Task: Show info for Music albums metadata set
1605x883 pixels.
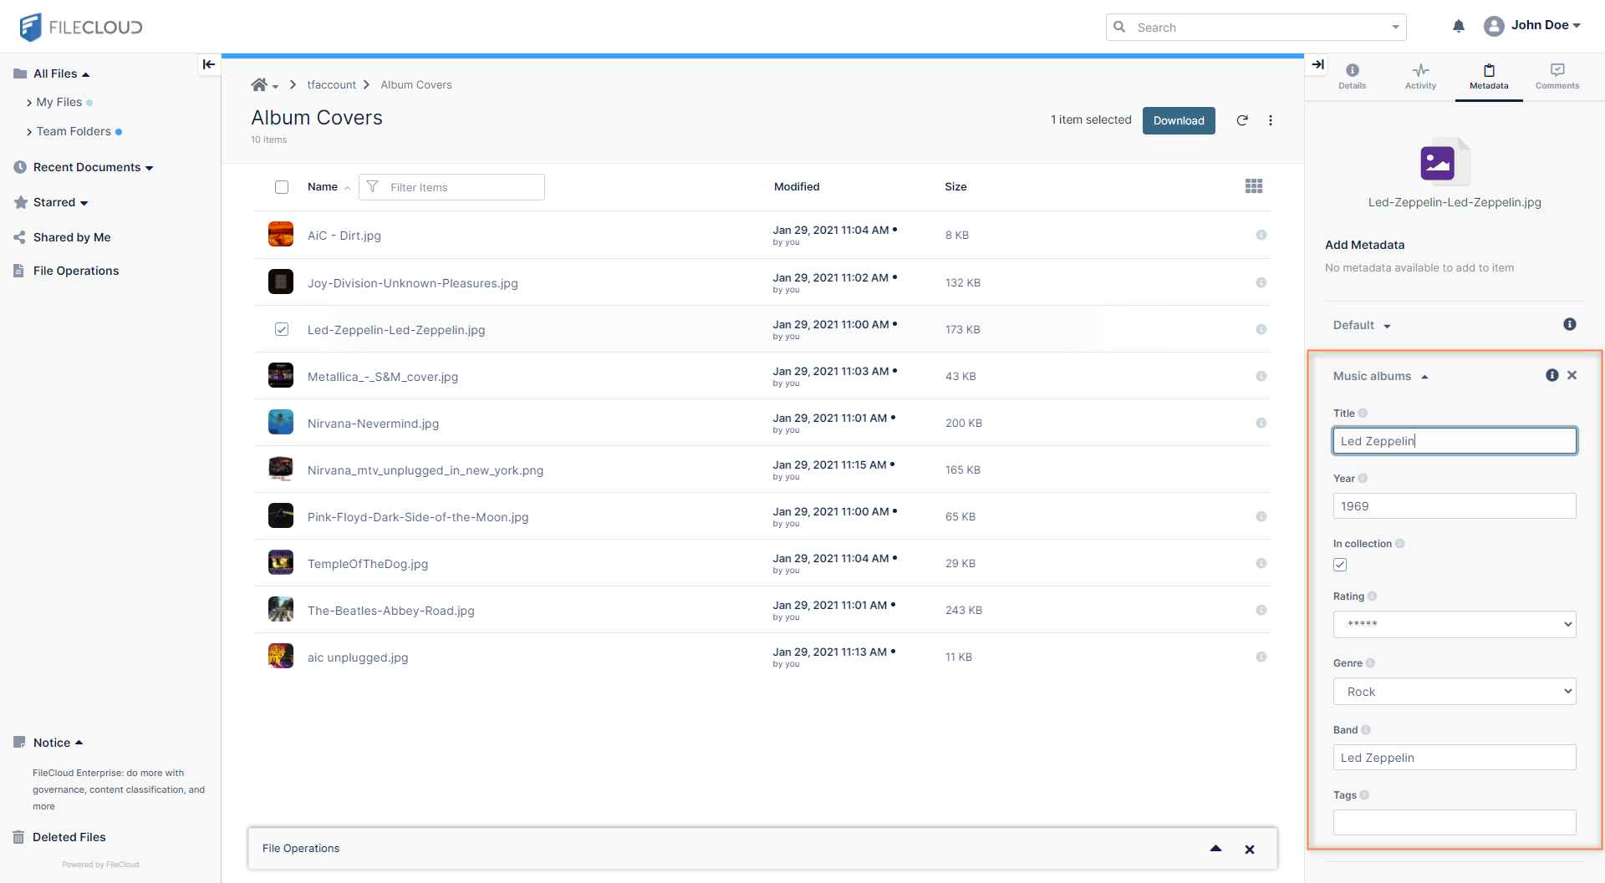Action: (1552, 375)
